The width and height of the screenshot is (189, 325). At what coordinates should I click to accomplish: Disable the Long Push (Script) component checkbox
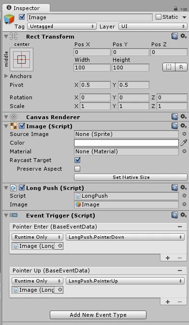[x=22, y=188]
